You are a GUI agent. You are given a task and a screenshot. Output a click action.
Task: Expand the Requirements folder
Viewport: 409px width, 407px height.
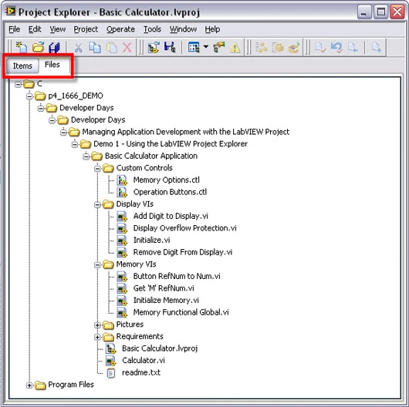pyautogui.click(x=97, y=337)
